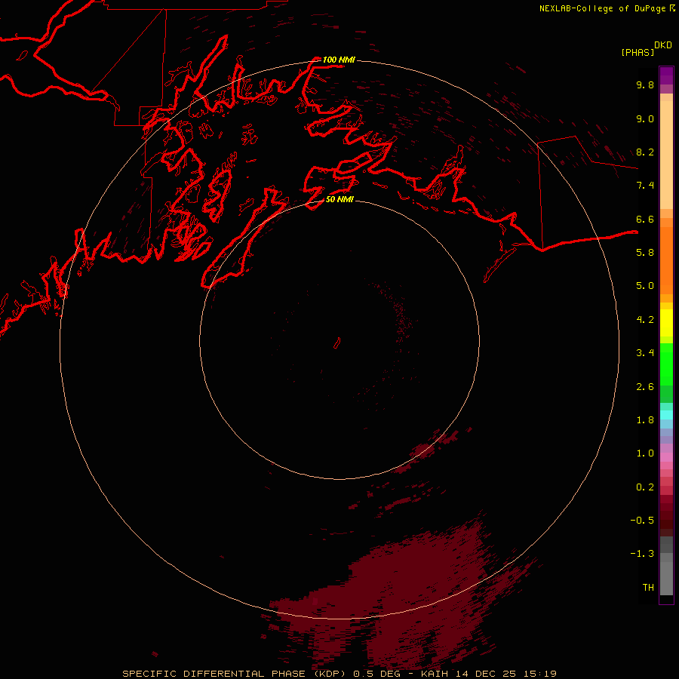This screenshot has height=679, width=679.
Task: Click the Specific Differential Phase (KDP) caption
Action: pos(235,674)
